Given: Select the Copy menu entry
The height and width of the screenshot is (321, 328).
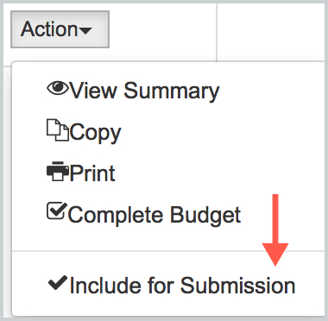Looking at the screenshot, I should (x=84, y=132).
